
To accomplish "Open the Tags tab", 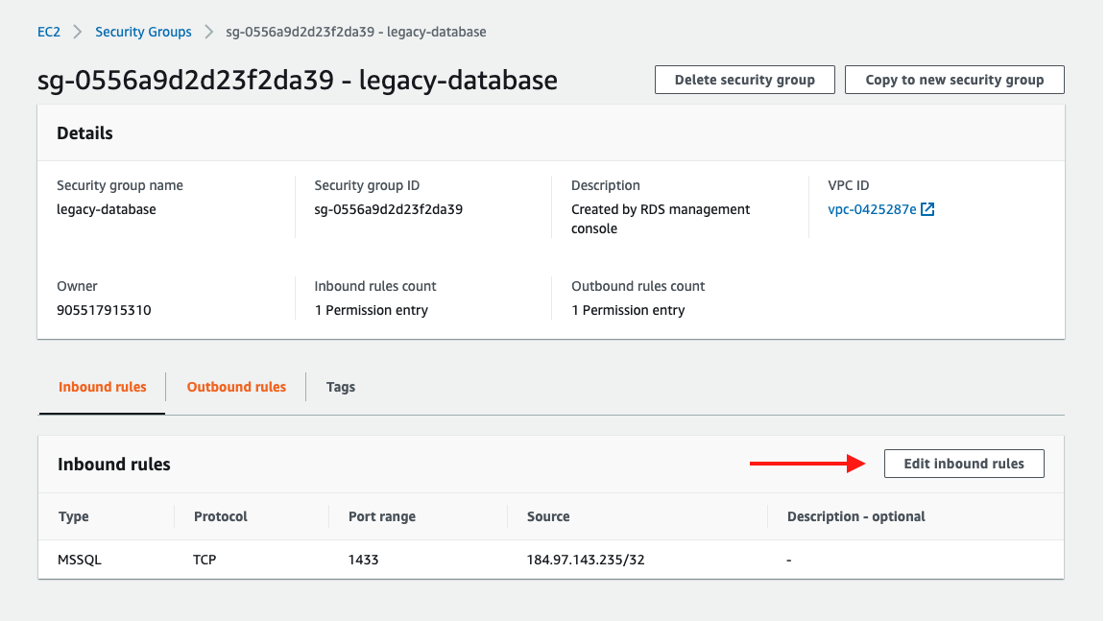I will click(x=340, y=387).
